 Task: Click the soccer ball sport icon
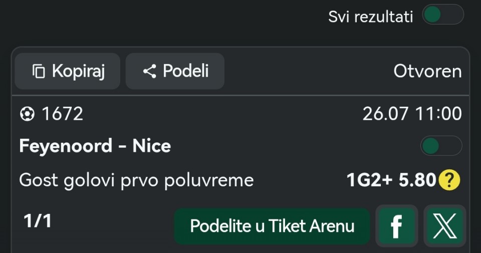point(27,114)
